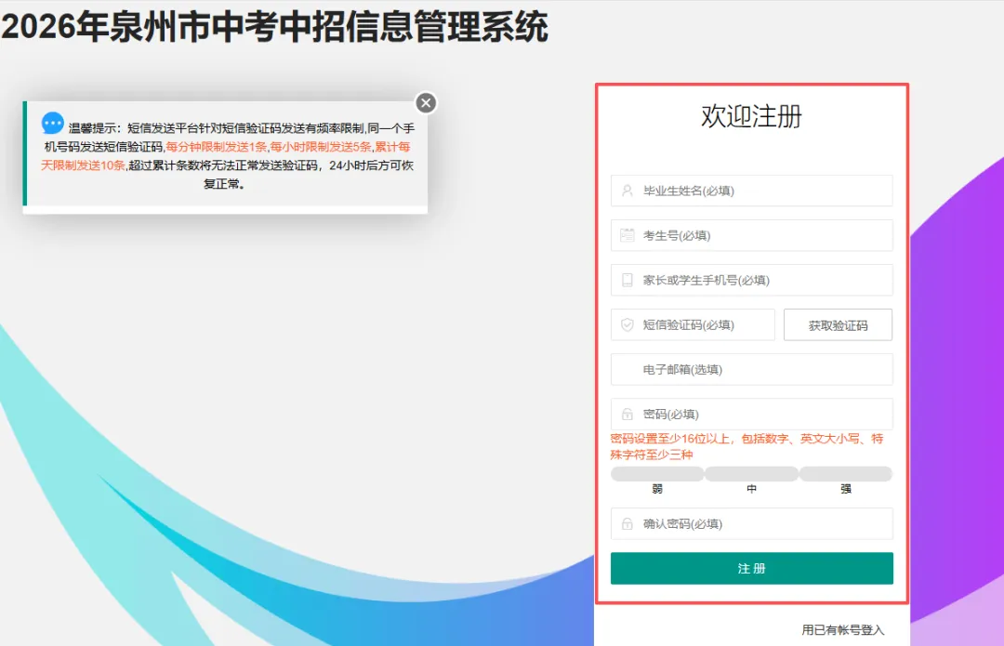Focus the 短信验证码 input field
The image size is (1004, 646).
(x=693, y=325)
